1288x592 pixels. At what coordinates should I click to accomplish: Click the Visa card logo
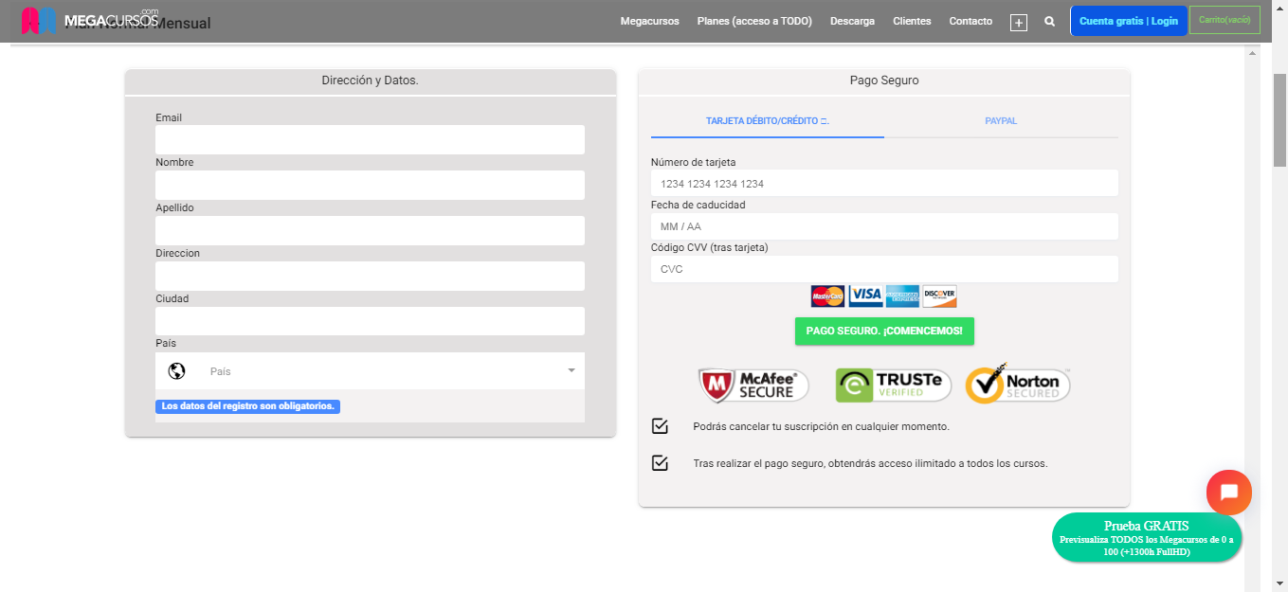(865, 296)
